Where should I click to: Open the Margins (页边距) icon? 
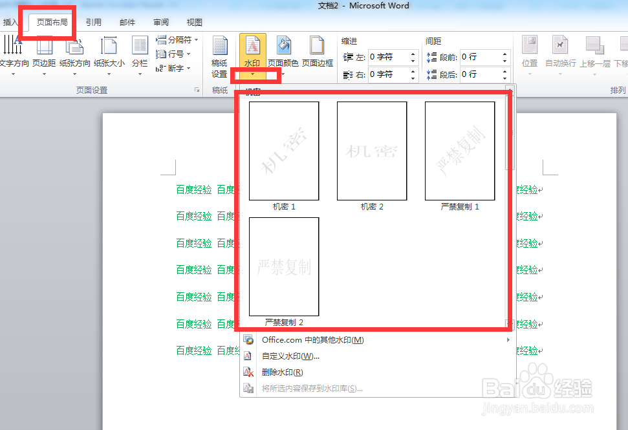tap(45, 45)
